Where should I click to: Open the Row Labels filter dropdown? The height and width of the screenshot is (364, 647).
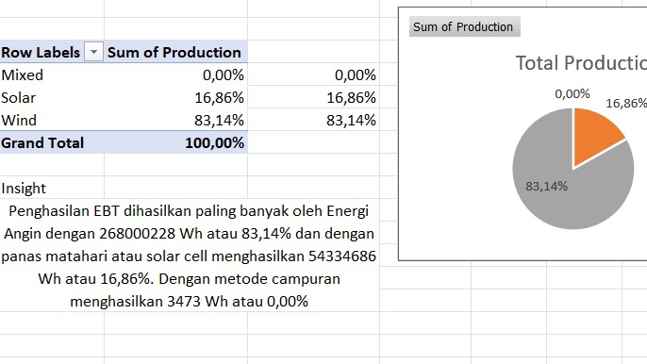pyautogui.click(x=93, y=52)
